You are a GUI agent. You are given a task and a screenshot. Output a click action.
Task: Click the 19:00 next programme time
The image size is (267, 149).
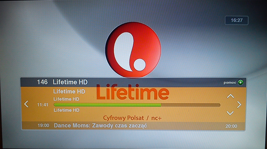(x=43, y=126)
